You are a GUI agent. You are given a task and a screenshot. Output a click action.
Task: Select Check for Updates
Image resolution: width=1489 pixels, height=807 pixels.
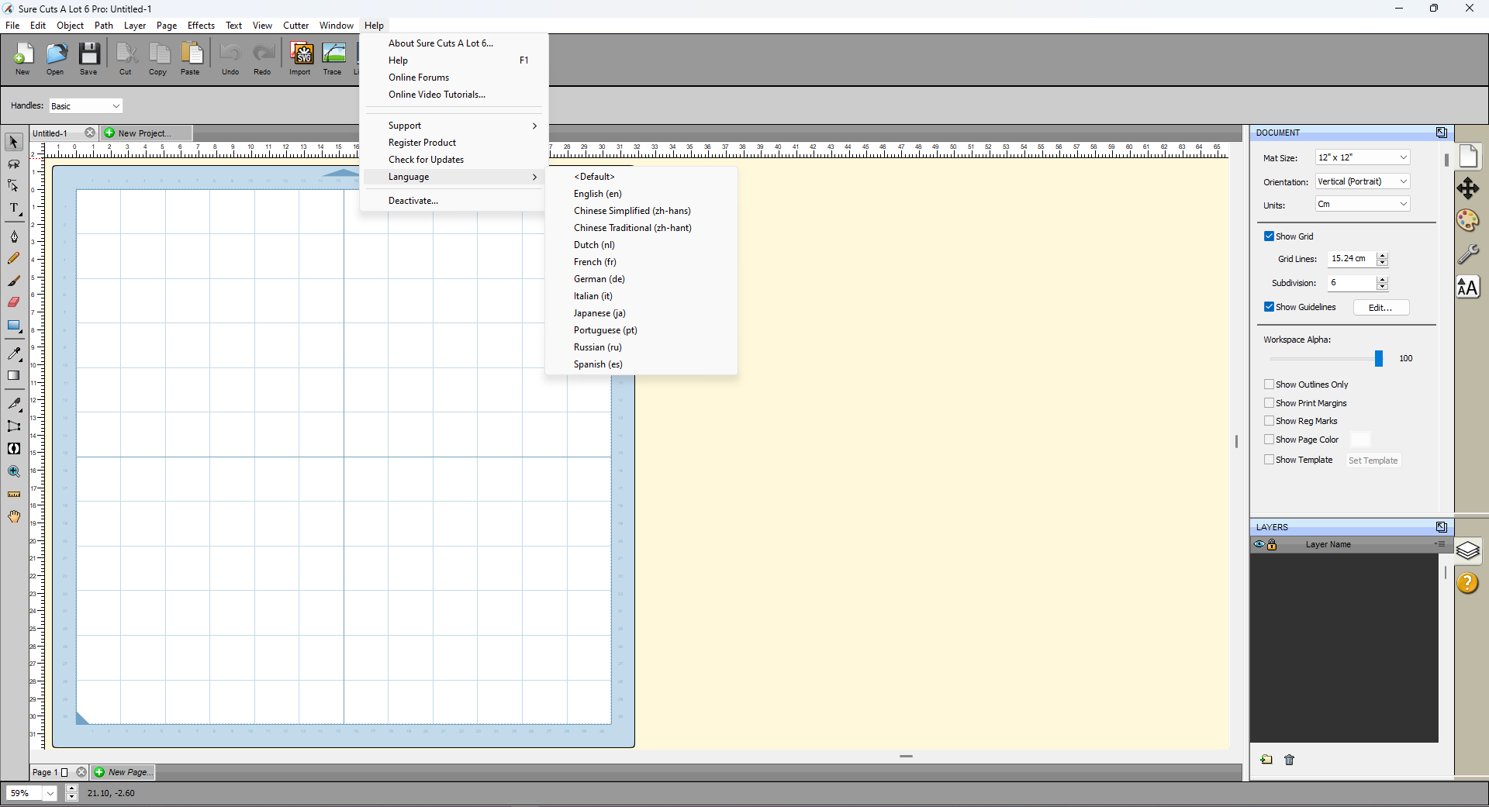point(454,160)
